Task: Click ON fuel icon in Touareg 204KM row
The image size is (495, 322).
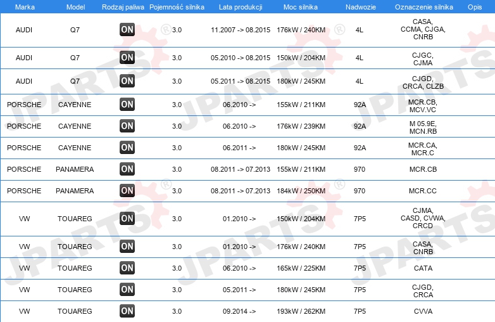Action: click(x=127, y=218)
